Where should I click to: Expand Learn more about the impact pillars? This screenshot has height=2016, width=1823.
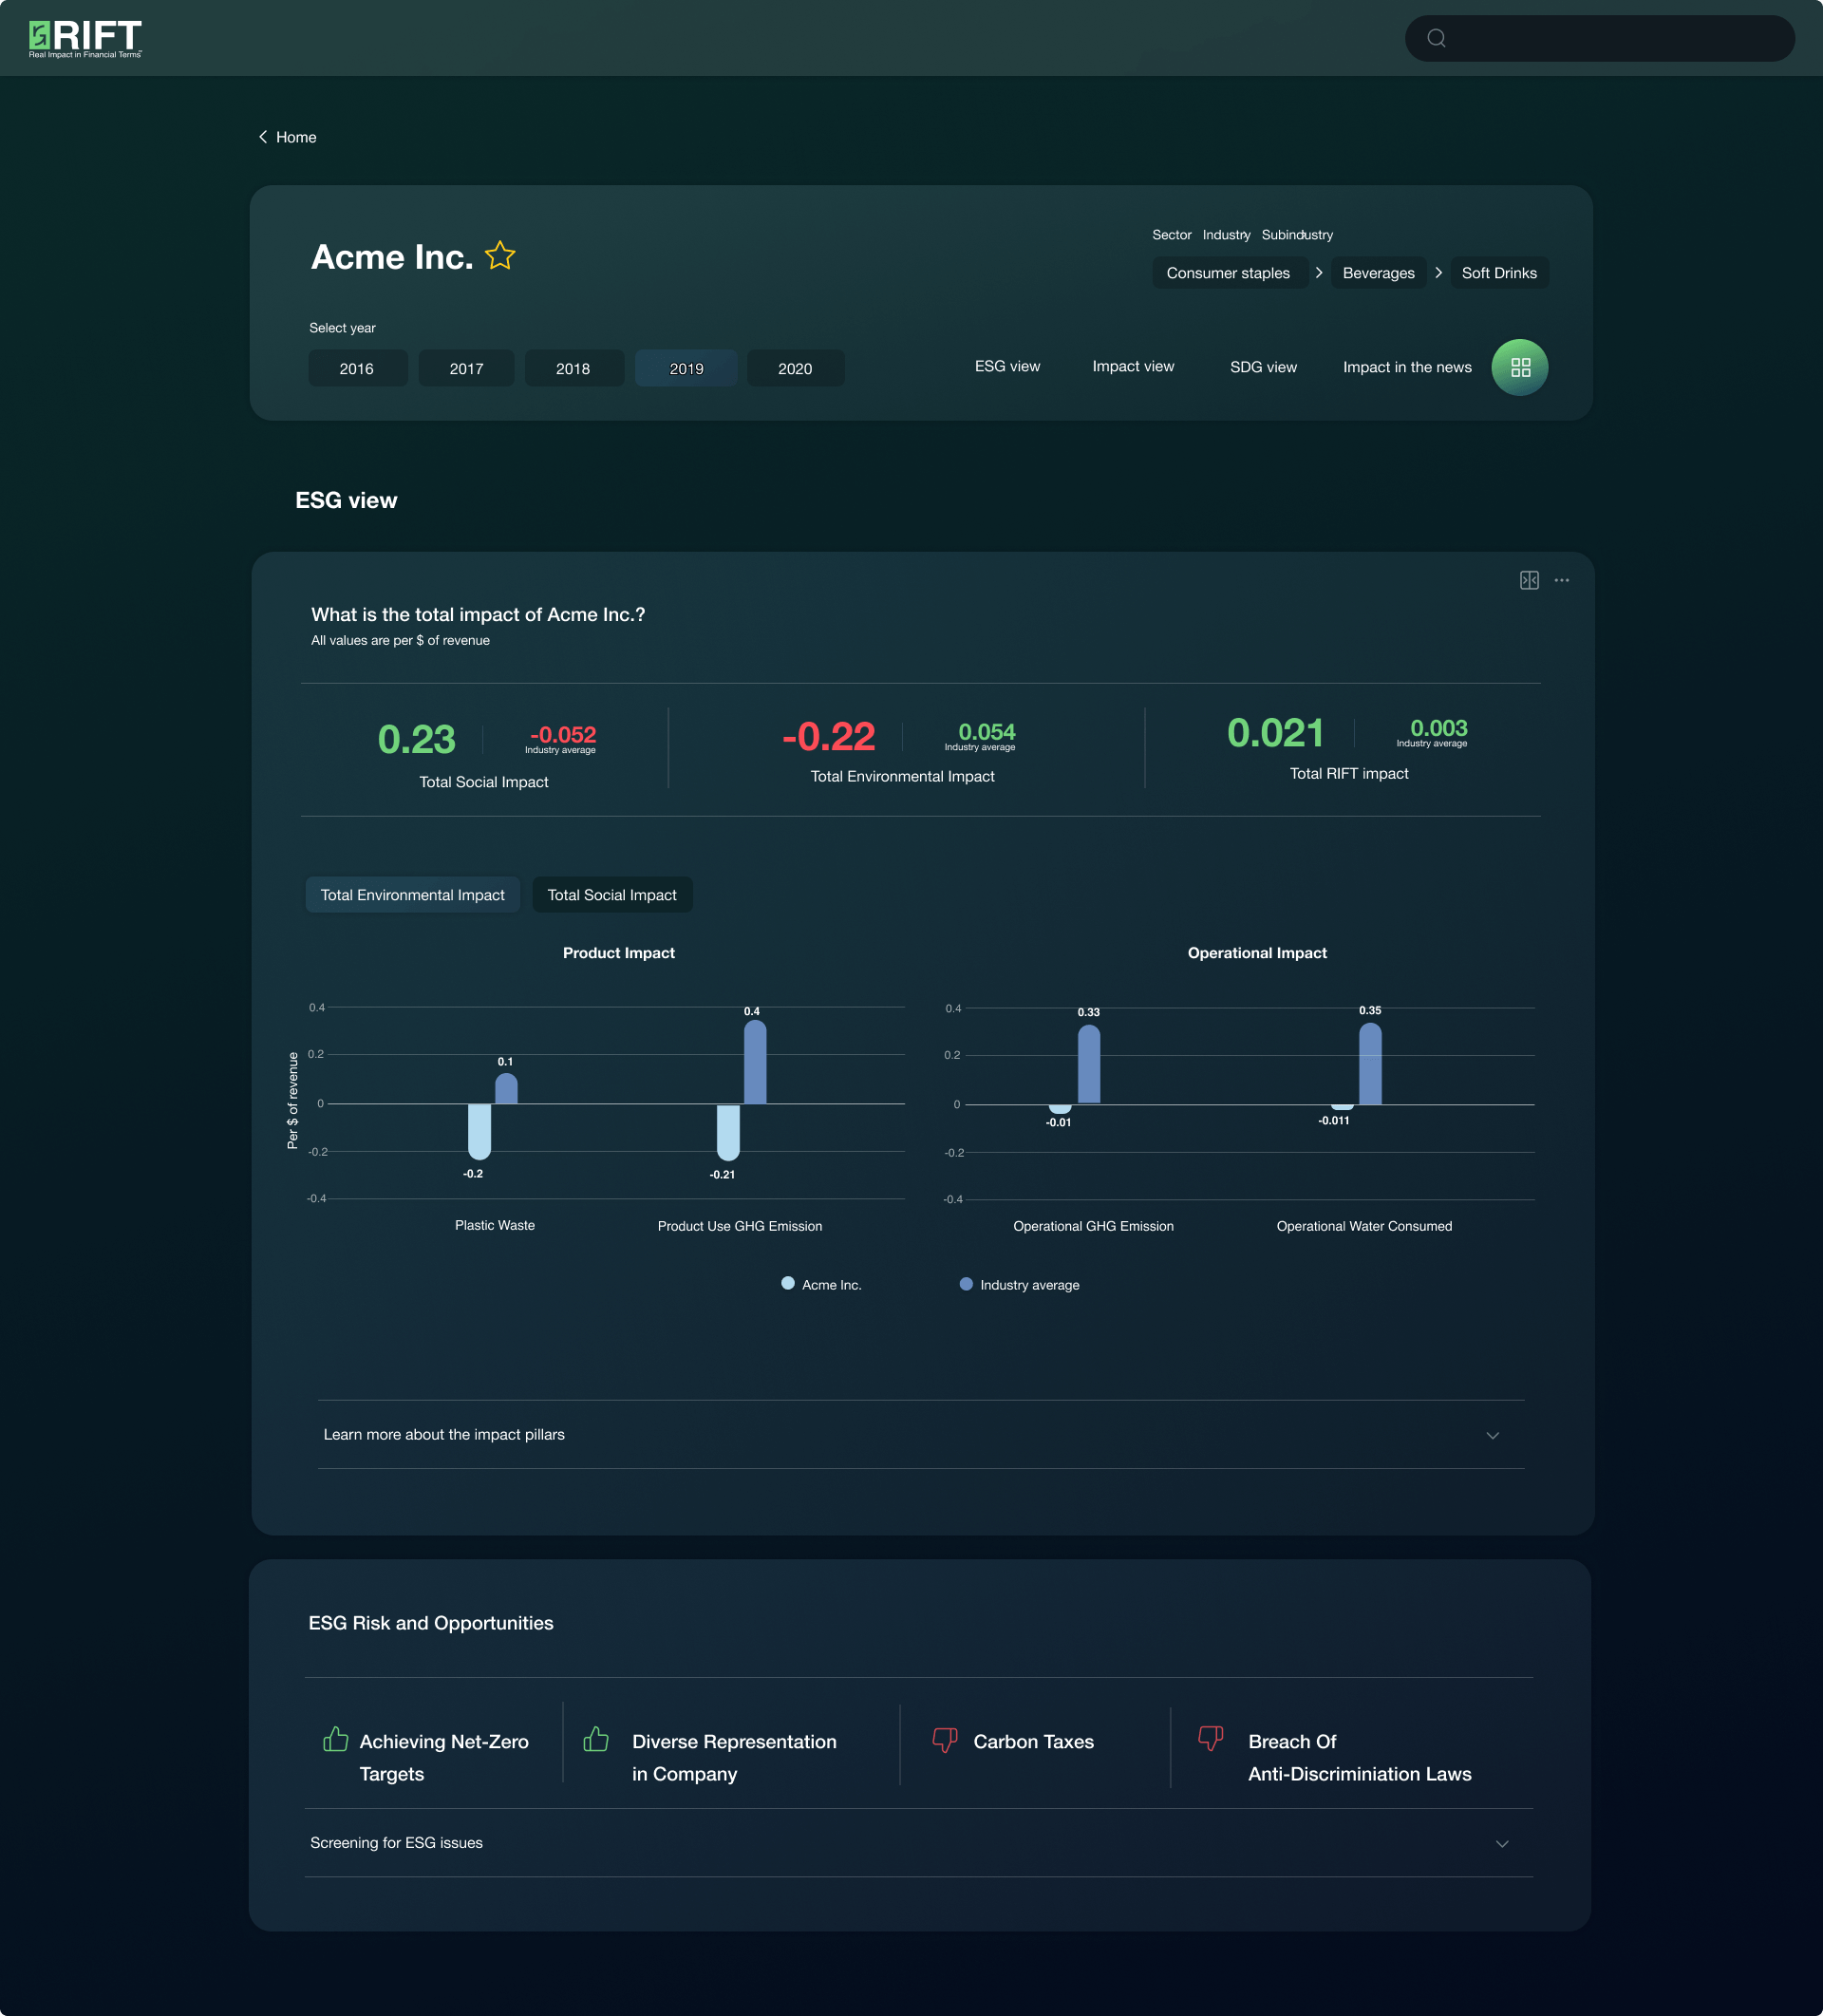tap(921, 1434)
